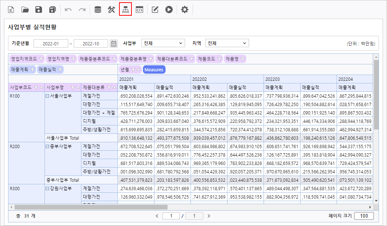Open the hierarchy diagram tool

(125, 10)
